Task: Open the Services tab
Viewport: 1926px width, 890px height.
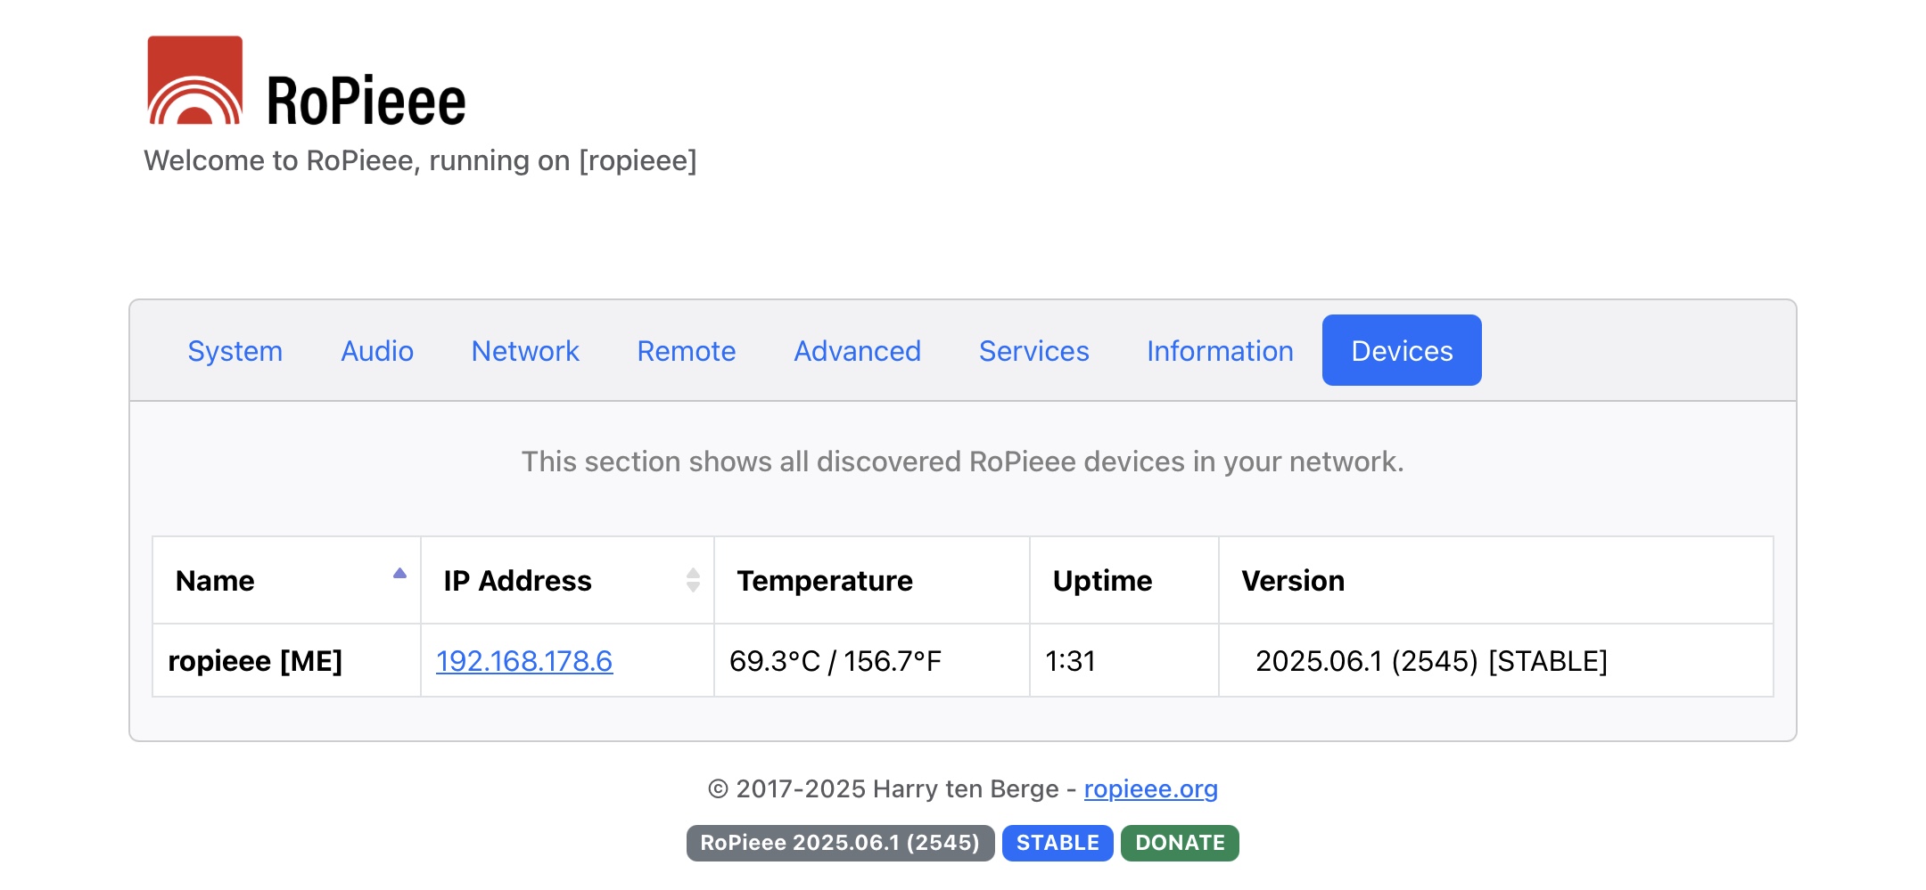Action: pyautogui.click(x=1034, y=351)
